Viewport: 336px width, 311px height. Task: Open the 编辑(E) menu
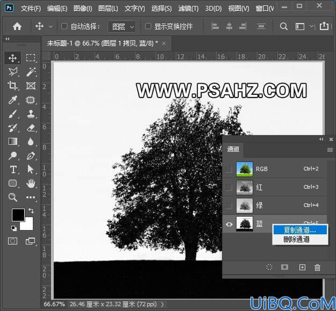(x=57, y=9)
